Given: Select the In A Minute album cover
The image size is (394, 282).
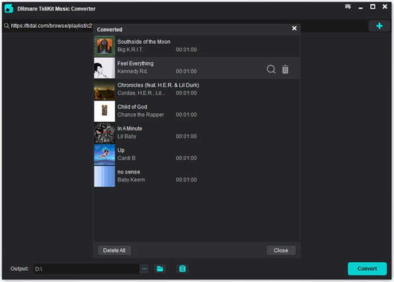Looking at the screenshot, I should pyautogui.click(x=104, y=133).
